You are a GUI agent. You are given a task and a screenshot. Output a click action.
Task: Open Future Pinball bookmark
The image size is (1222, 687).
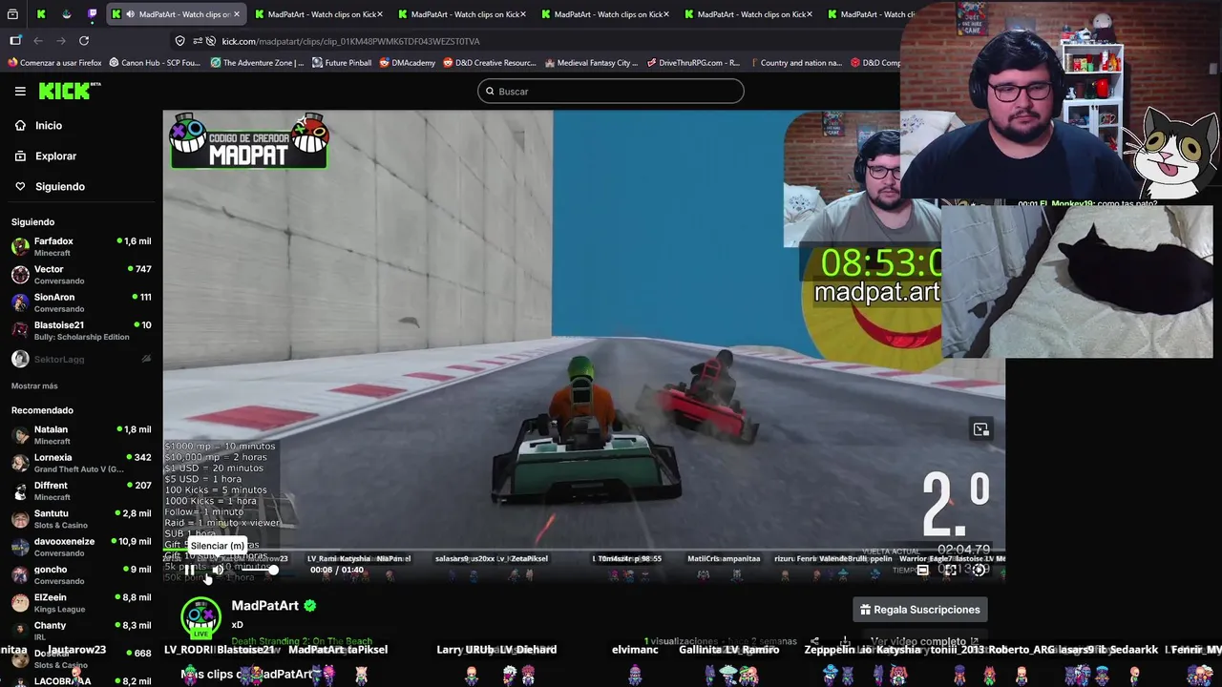click(342, 63)
